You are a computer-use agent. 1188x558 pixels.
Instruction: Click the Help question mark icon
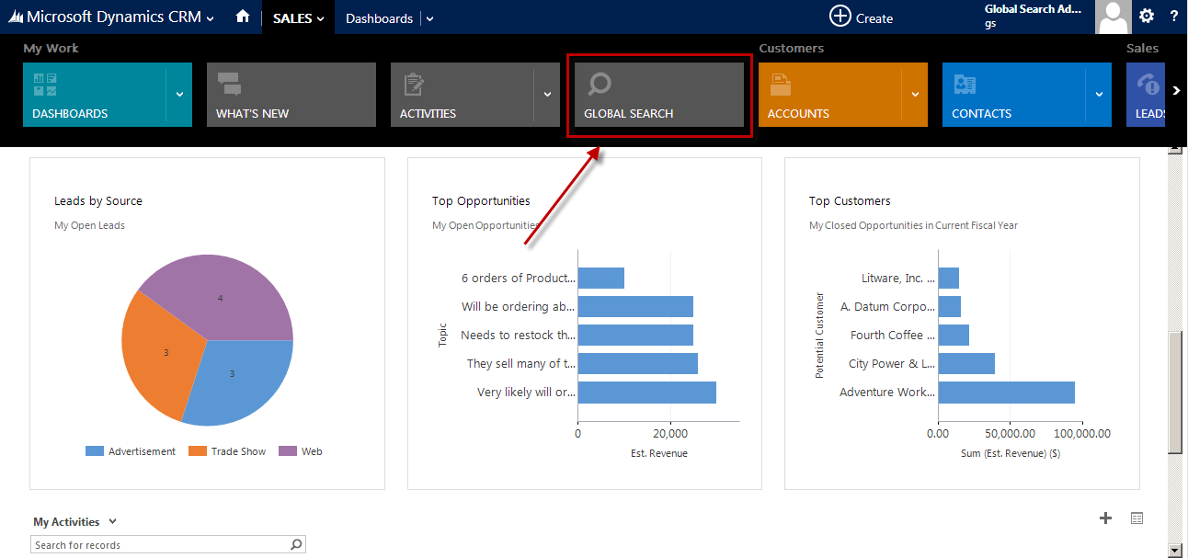click(x=1174, y=17)
